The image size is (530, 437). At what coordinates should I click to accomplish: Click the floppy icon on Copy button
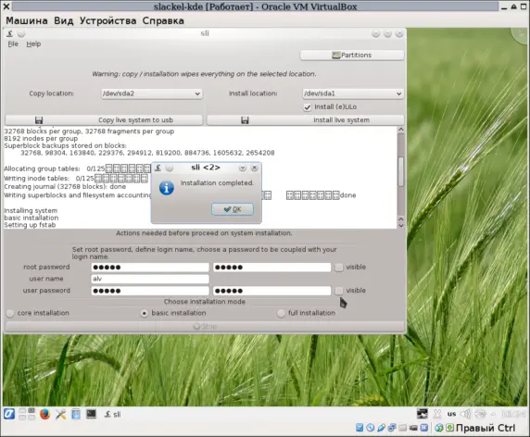coord(39,120)
